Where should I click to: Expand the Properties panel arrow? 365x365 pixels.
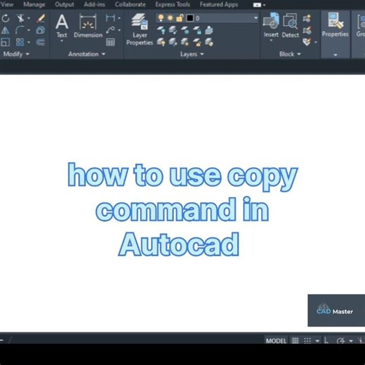coord(336,55)
